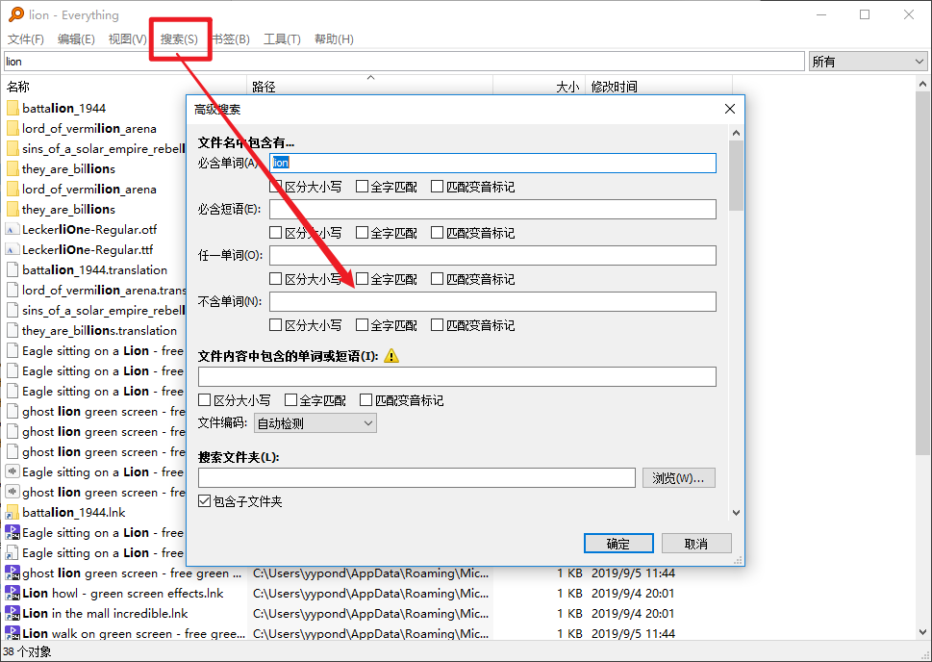Enable 匹配变音标记 under 必含单词

pos(437,187)
